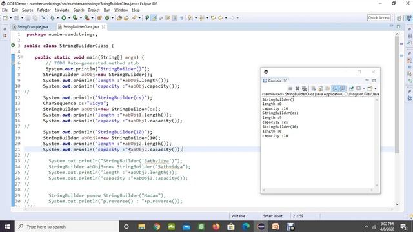The image size is (413, 232).
Task: Open the File menu
Action: pos(5,10)
